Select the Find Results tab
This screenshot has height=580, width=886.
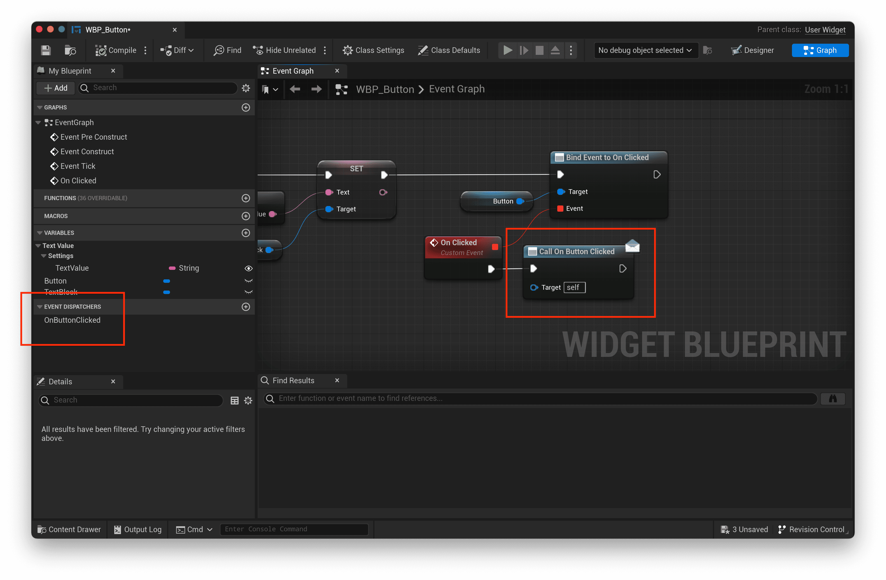click(x=293, y=380)
